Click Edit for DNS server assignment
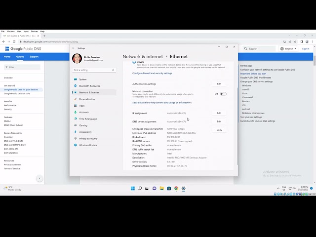 click(x=219, y=121)
